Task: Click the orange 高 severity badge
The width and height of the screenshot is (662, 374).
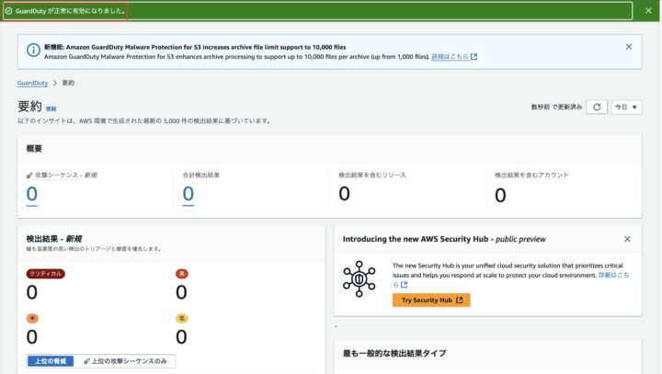Action: [181, 274]
